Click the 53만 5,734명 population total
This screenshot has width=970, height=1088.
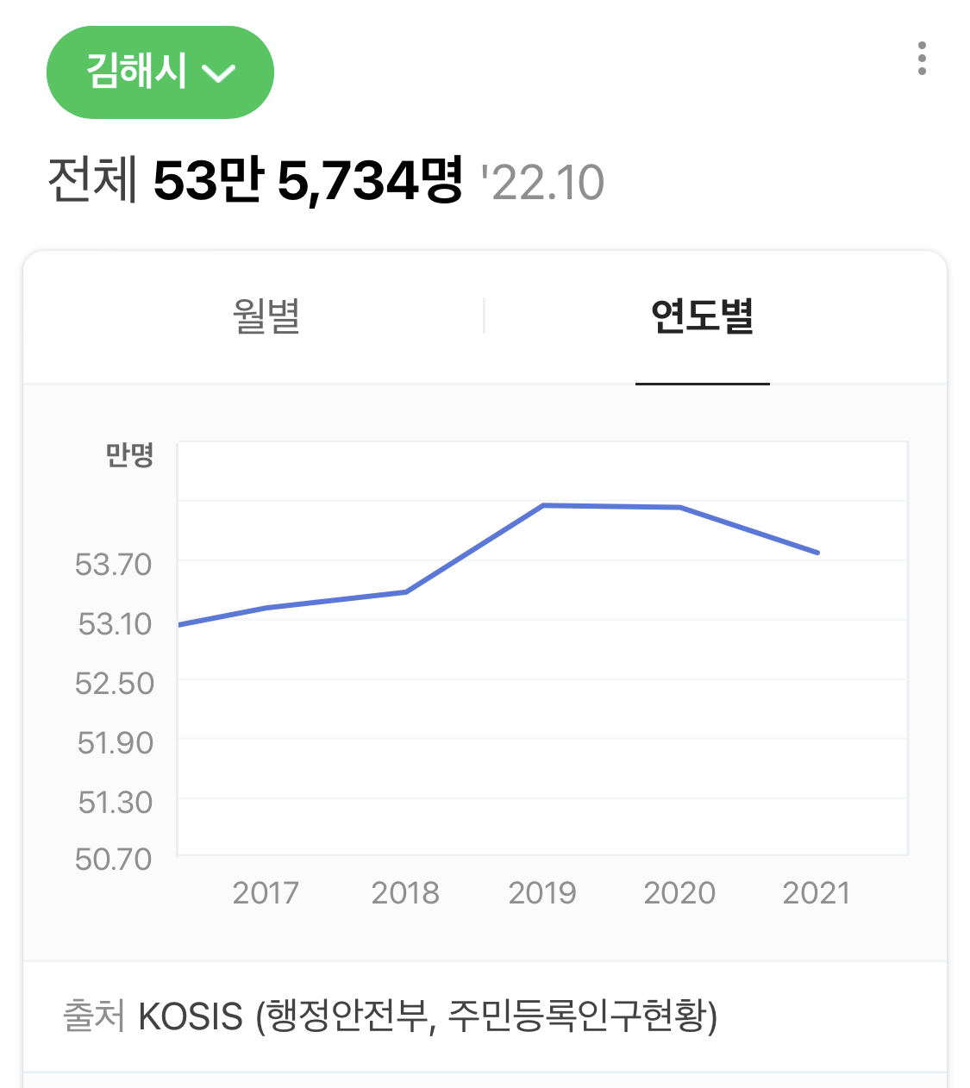(x=308, y=181)
